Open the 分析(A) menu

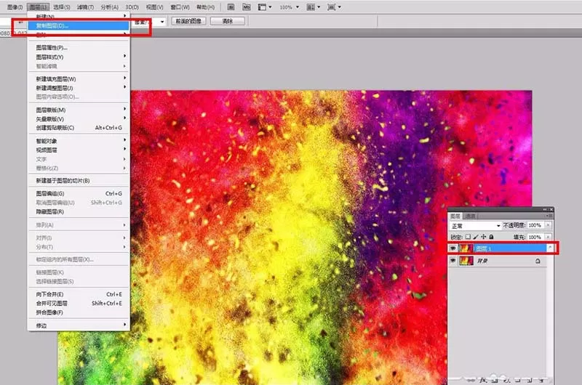coord(110,7)
